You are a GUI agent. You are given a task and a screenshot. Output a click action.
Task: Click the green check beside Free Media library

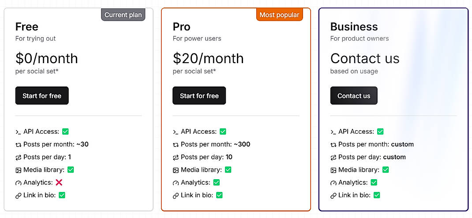click(71, 169)
